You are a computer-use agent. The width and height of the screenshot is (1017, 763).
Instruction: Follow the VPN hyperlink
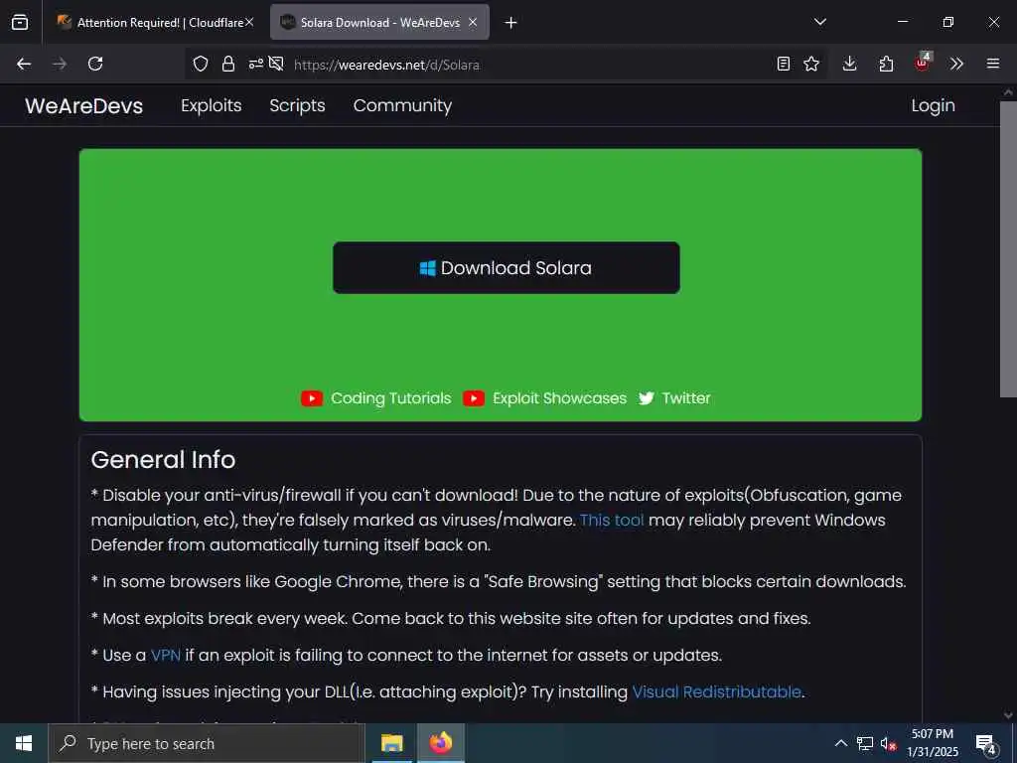click(x=166, y=656)
